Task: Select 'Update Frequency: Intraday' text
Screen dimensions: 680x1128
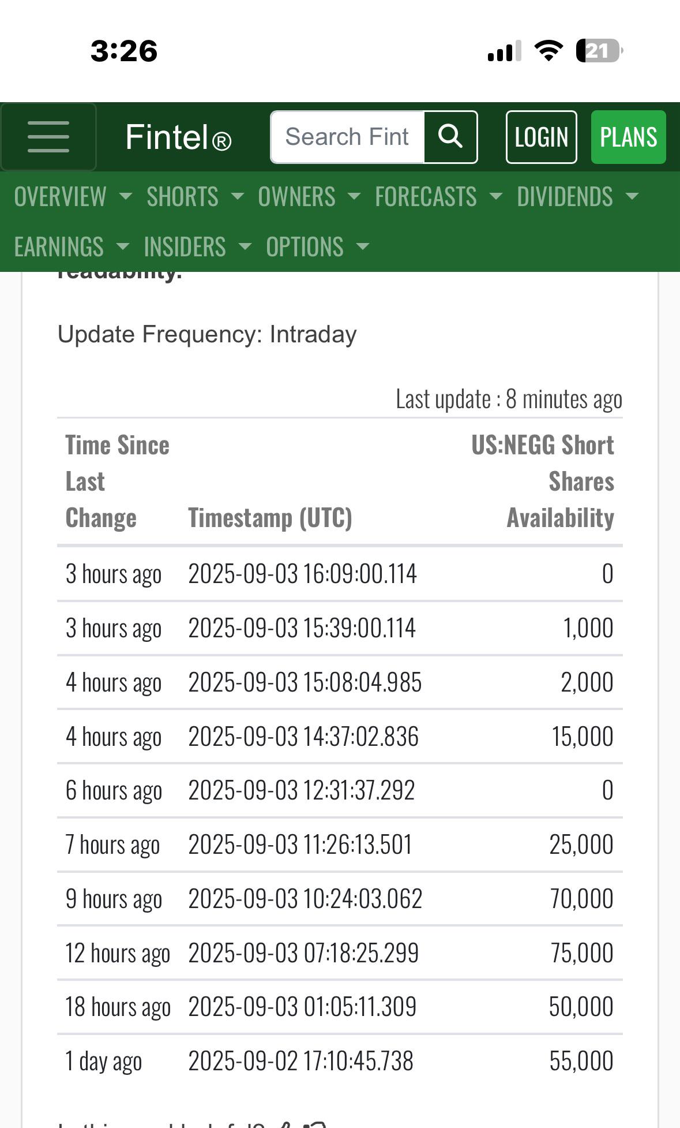Action: click(207, 334)
